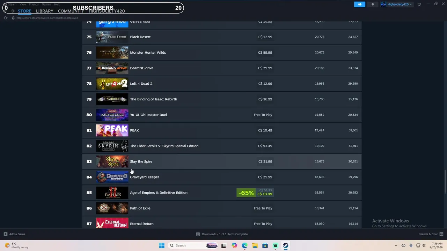The width and height of the screenshot is (447, 251).
Task: Click The Binding of Isaac logo image
Action: pyautogui.click(x=112, y=99)
